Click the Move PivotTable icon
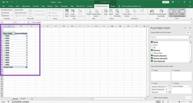 (117, 13)
